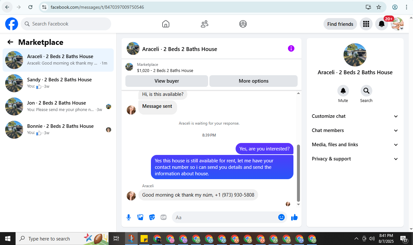413x245 pixels.
Task: Expand Customize chat section
Action: pos(355,116)
